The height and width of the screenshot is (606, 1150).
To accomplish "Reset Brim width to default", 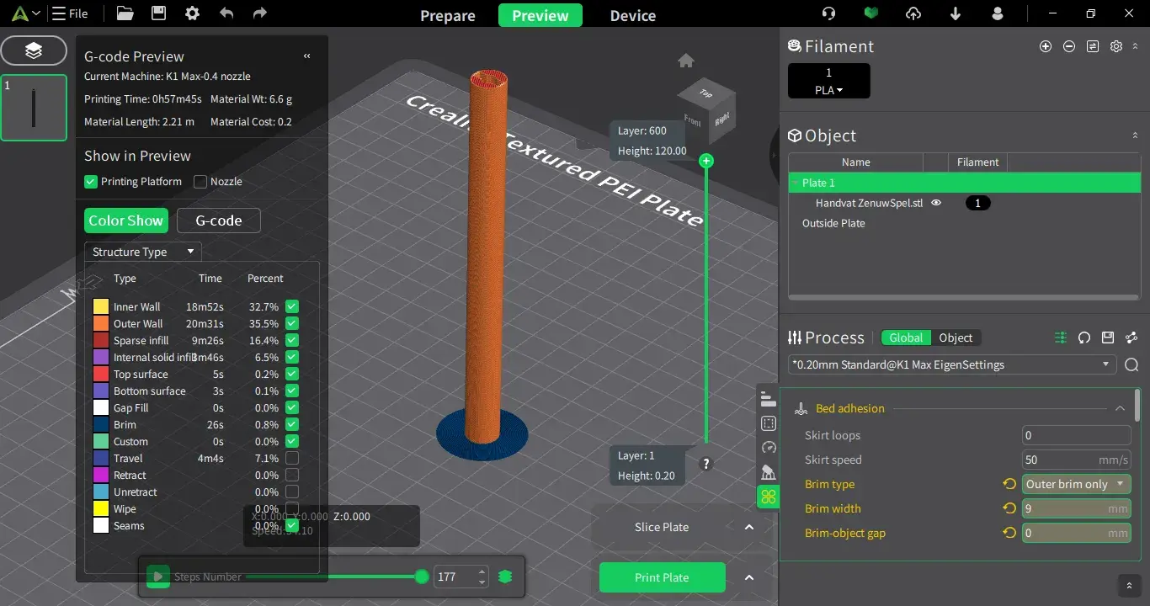I will pos(1009,508).
